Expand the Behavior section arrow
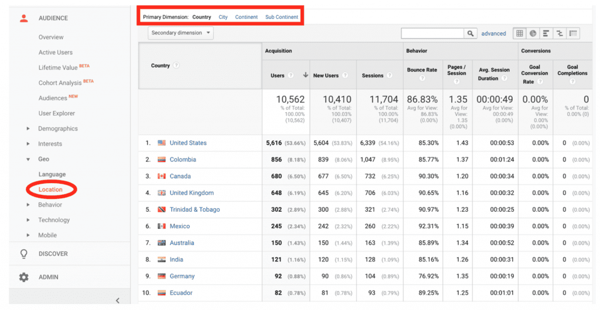The width and height of the screenshot is (600, 310). point(28,205)
